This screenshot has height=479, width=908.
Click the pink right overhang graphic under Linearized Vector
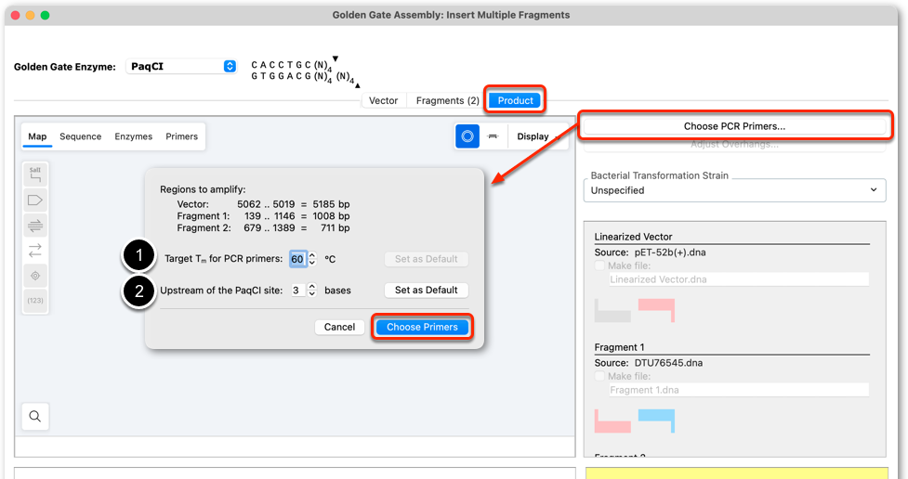click(657, 309)
